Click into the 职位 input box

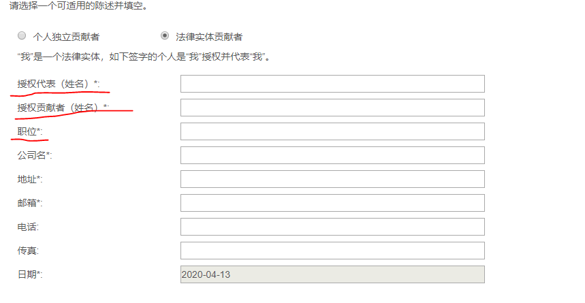pos(332,131)
